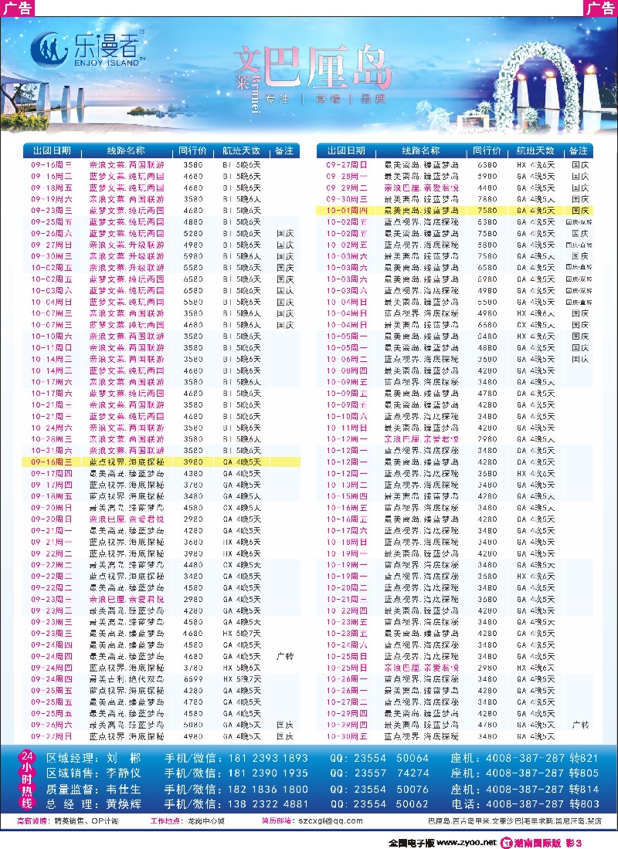The height and width of the screenshot is (849, 618).
Task: Click the left table 出团日期 header
Action: click(x=52, y=151)
